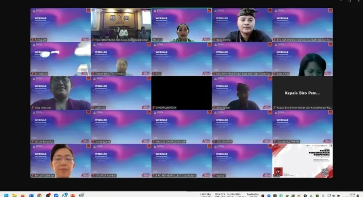Select the Parade Pengembangan Kompetensi tile
The width and height of the screenshot is (363, 197).
pyautogui.click(x=302, y=160)
